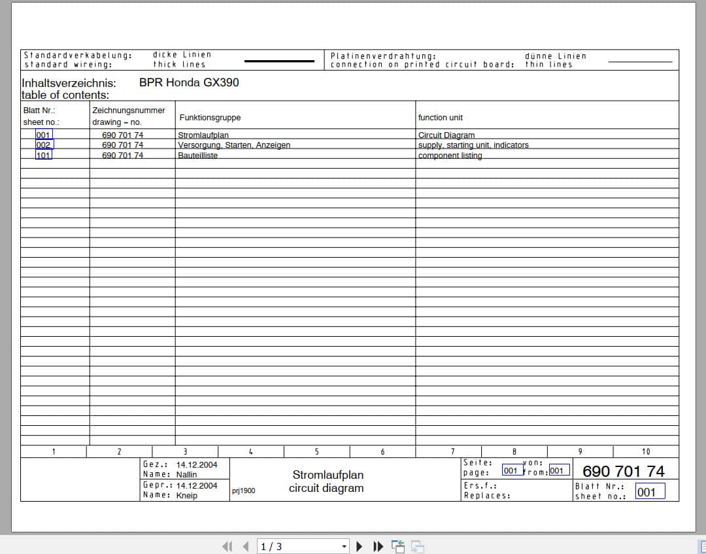Image resolution: width=706 pixels, height=554 pixels.
Task: Click the sheet no. 001 box at bottom right
Action: tap(650, 491)
